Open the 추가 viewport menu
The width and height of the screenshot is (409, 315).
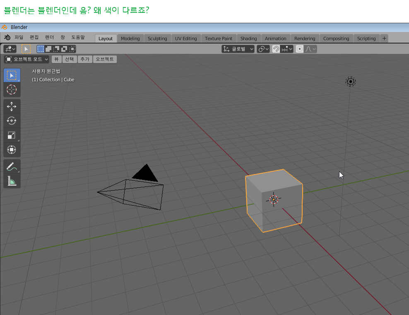pos(85,59)
